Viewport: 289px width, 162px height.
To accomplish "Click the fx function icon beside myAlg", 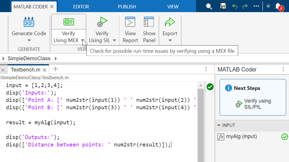I will [221, 137].
